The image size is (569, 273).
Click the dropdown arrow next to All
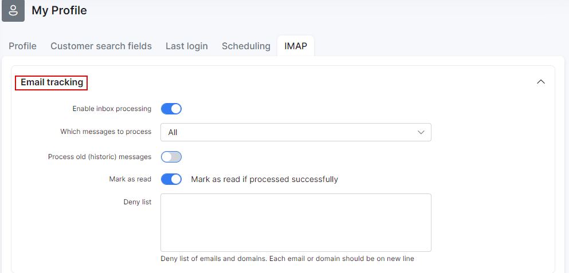(421, 132)
